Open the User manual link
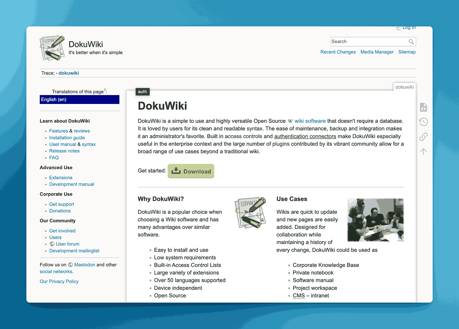 (63, 144)
